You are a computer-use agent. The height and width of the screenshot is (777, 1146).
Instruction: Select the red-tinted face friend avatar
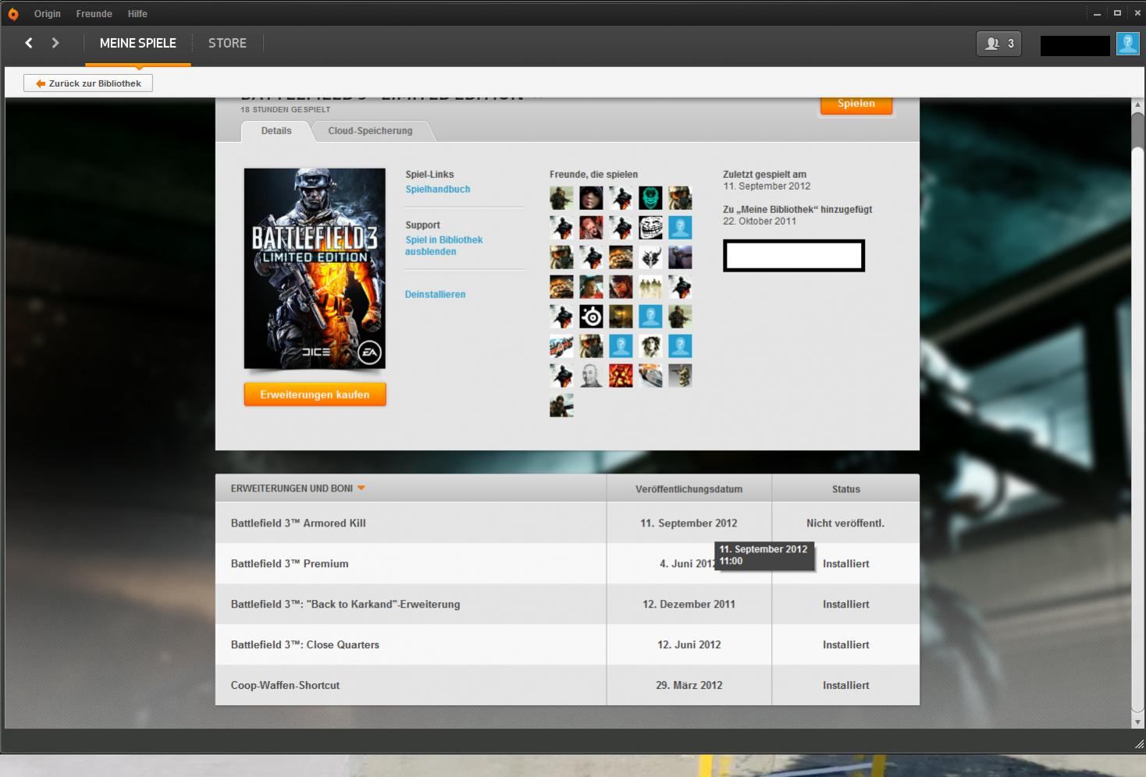(x=591, y=228)
